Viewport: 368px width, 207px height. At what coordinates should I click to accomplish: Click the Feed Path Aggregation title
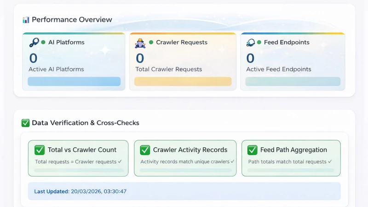293,150
